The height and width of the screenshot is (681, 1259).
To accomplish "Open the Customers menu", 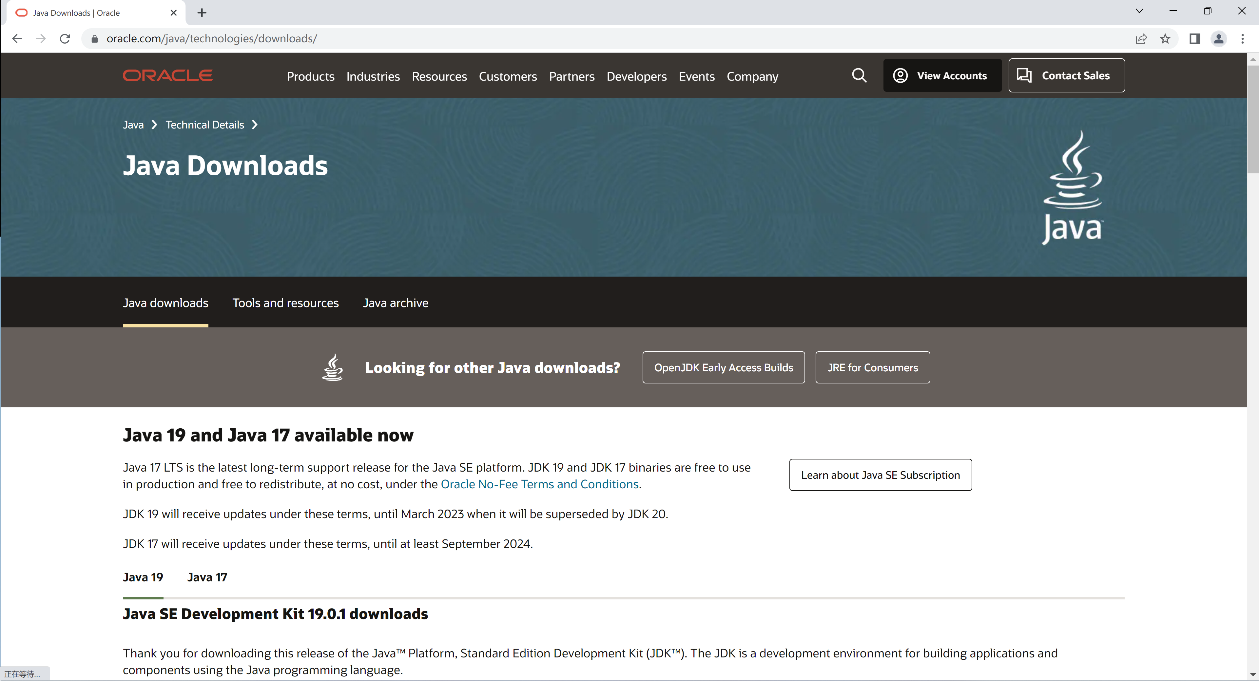I will point(508,76).
